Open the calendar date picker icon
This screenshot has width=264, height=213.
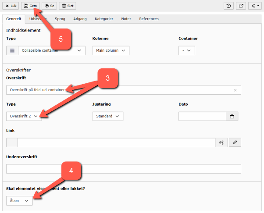[x=232, y=116]
